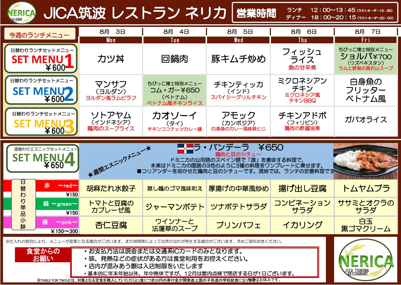
Task: Select the カオソーイ (タイ) dish
Action: pos(175,121)
